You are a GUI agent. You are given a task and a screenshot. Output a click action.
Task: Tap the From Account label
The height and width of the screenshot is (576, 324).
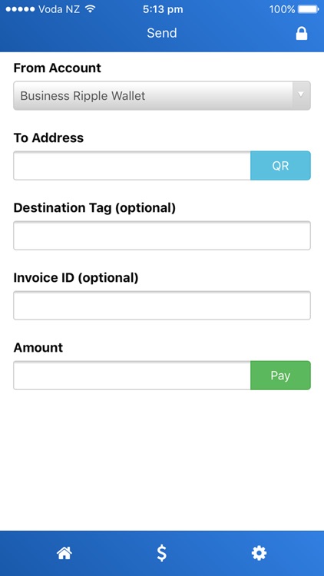58,68
